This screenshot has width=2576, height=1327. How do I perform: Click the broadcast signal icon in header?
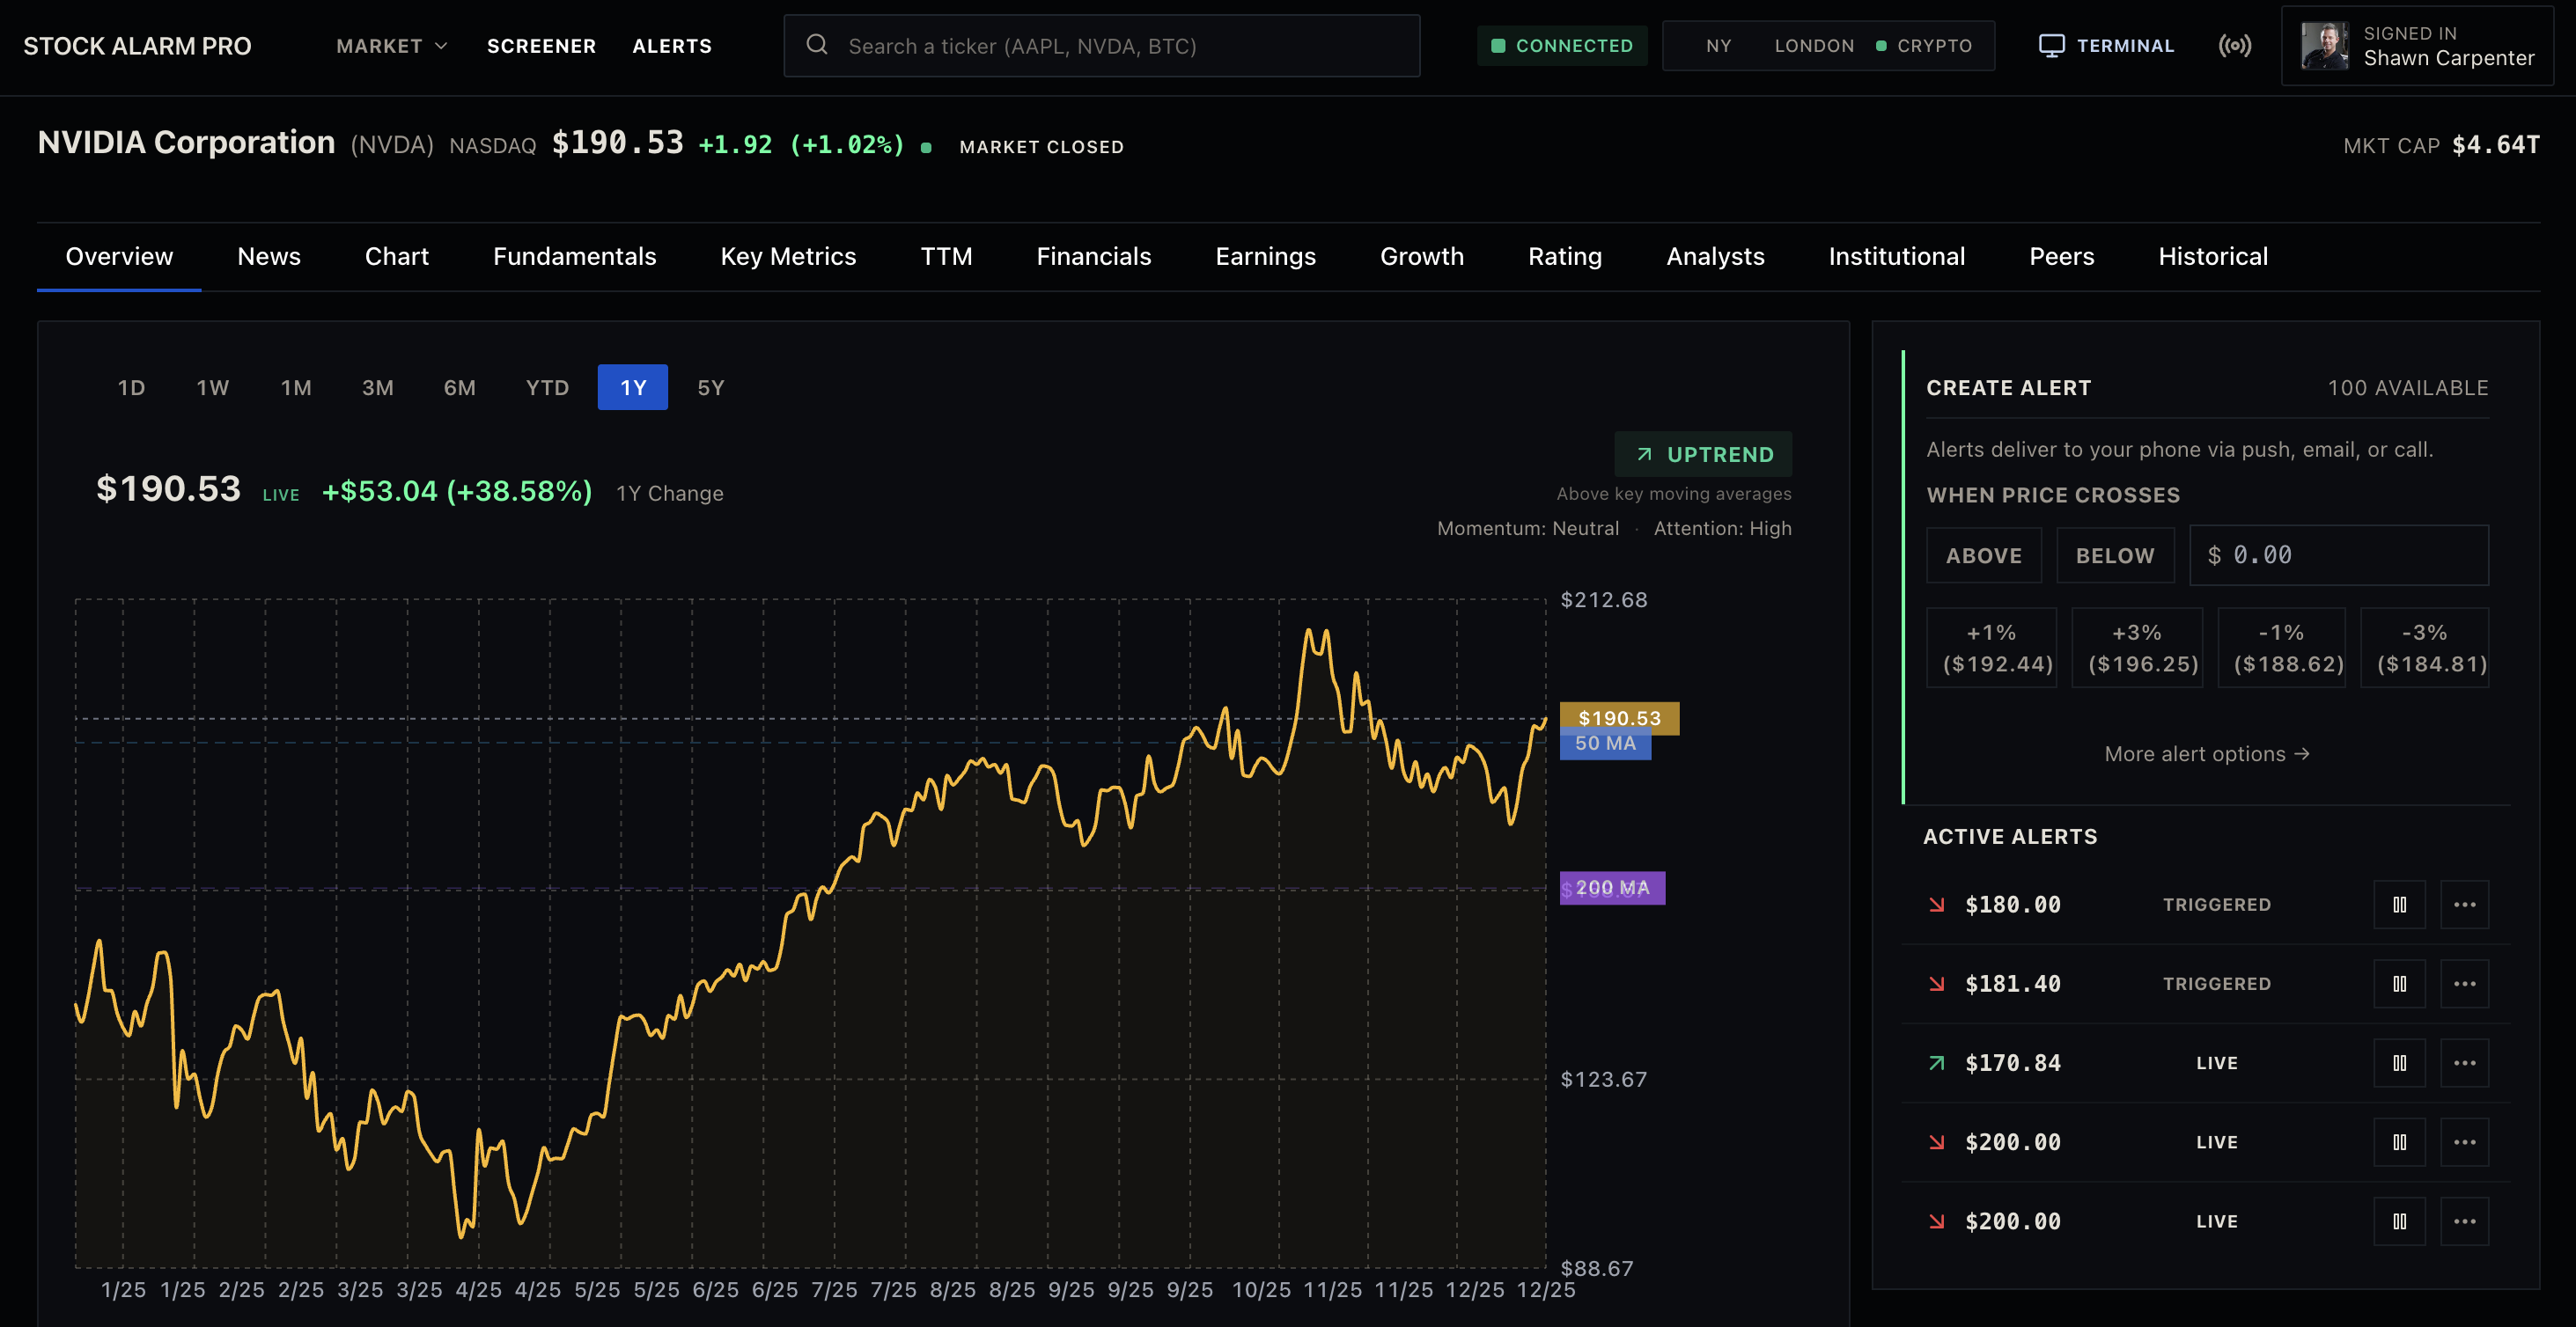tap(2235, 45)
